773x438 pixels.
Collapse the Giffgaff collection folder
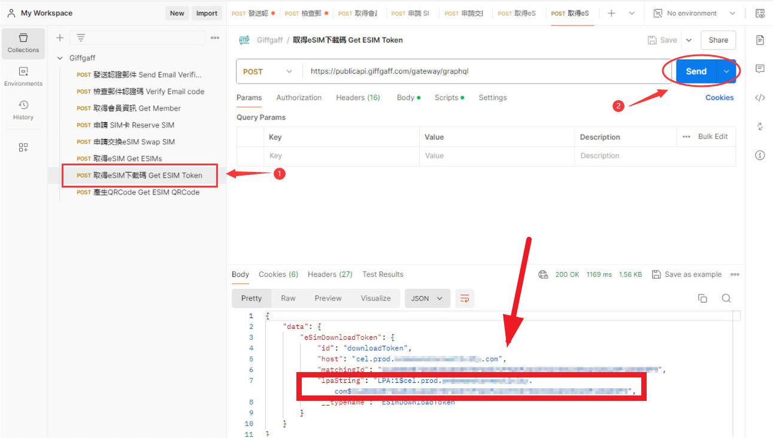(x=60, y=58)
